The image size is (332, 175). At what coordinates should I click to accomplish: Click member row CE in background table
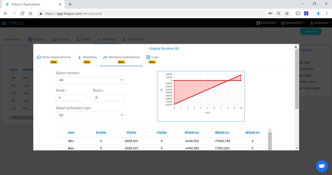[20, 93]
